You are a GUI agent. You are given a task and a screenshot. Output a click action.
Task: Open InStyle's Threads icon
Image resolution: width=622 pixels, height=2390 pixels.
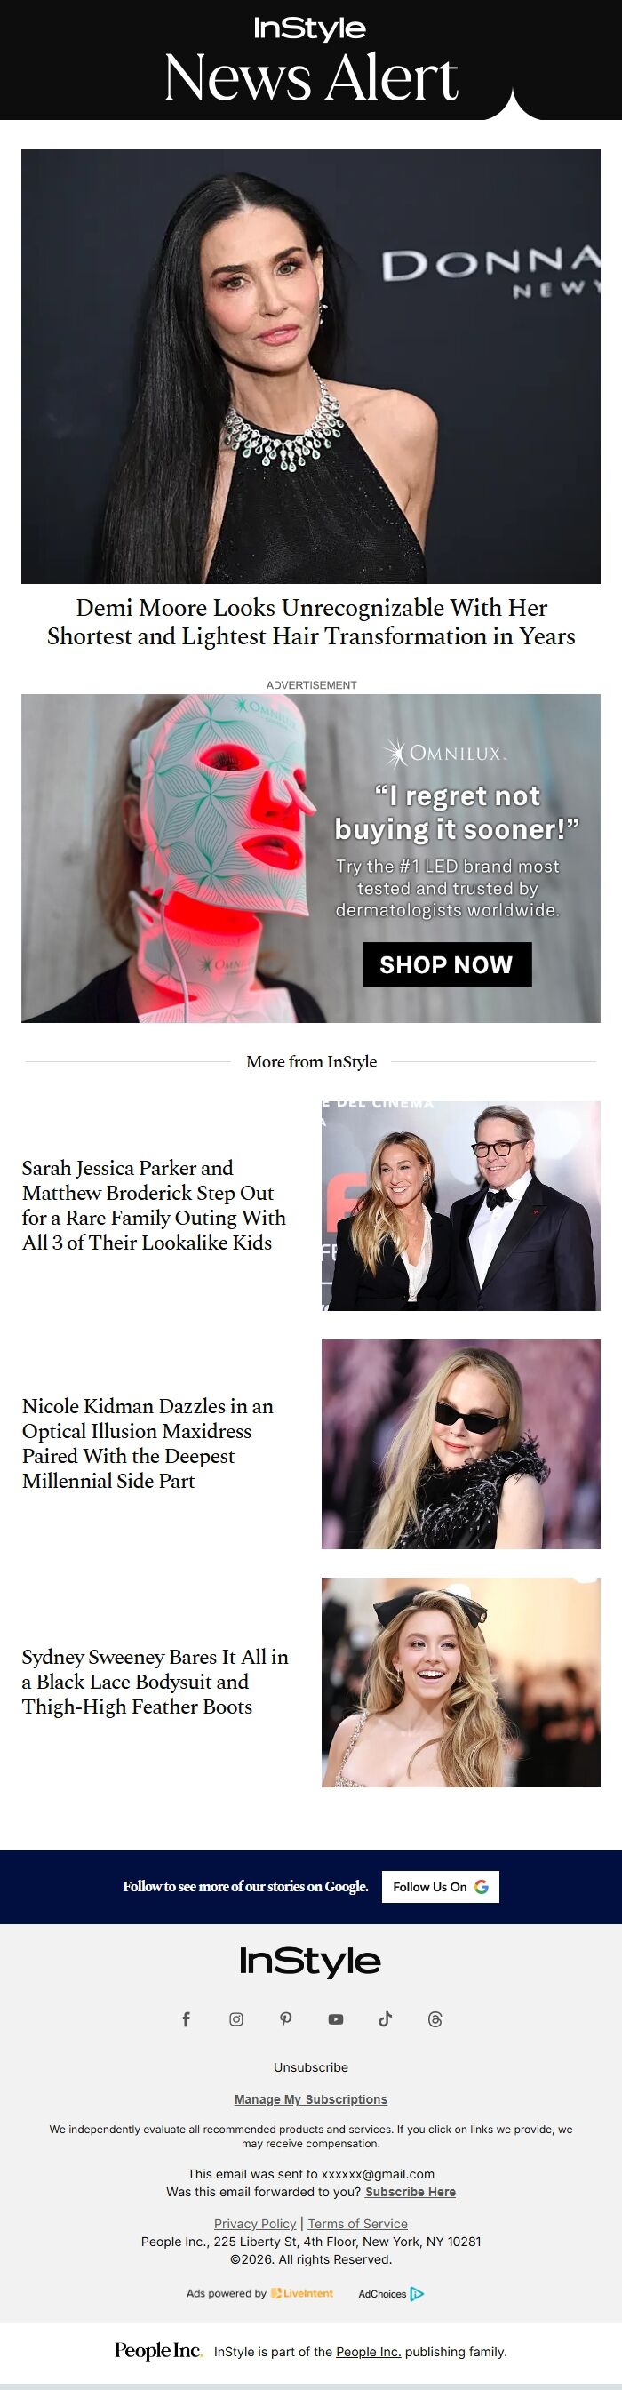[435, 2019]
